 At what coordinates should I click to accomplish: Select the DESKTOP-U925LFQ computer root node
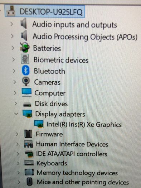[45, 11]
